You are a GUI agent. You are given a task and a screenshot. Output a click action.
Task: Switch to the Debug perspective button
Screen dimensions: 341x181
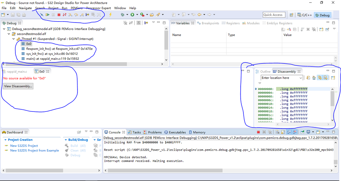[x=323, y=15]
